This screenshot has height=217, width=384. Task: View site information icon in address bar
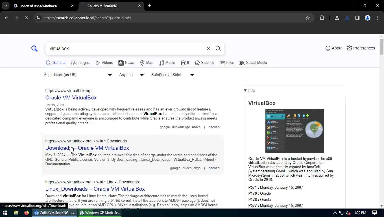[x=39, y=18]
